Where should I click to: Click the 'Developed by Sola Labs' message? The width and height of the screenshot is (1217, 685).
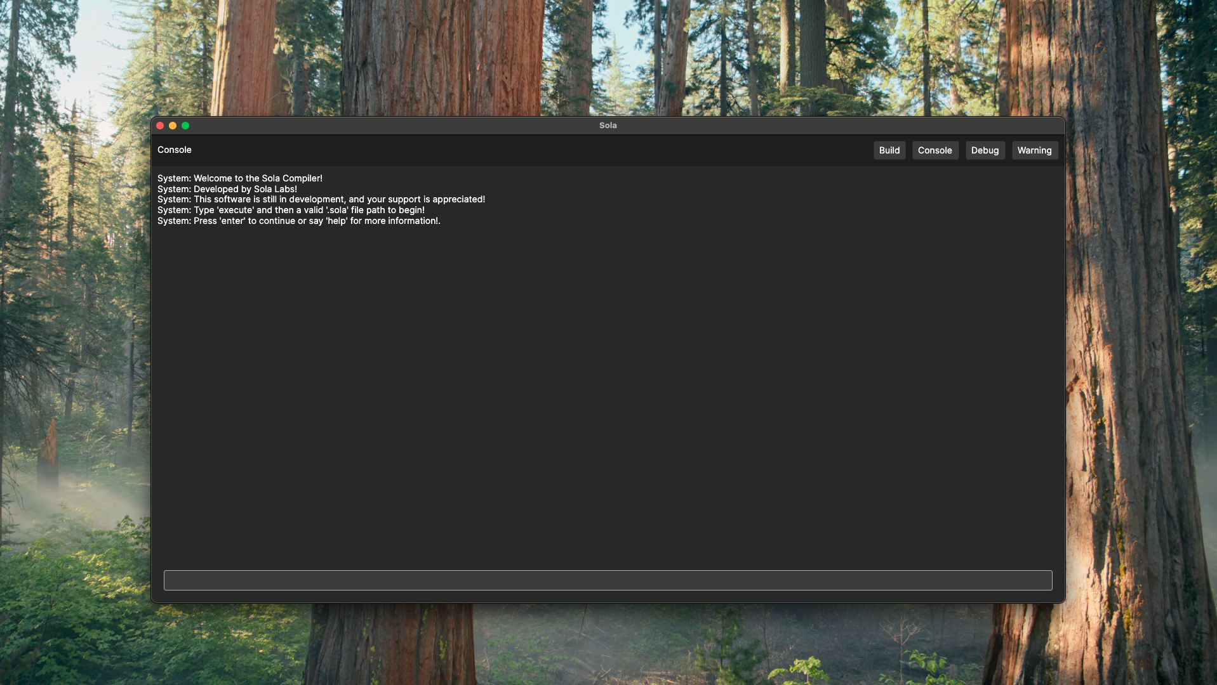(x=229, y=188)
